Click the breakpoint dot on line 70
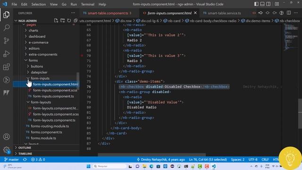 (x=82, y=56)
